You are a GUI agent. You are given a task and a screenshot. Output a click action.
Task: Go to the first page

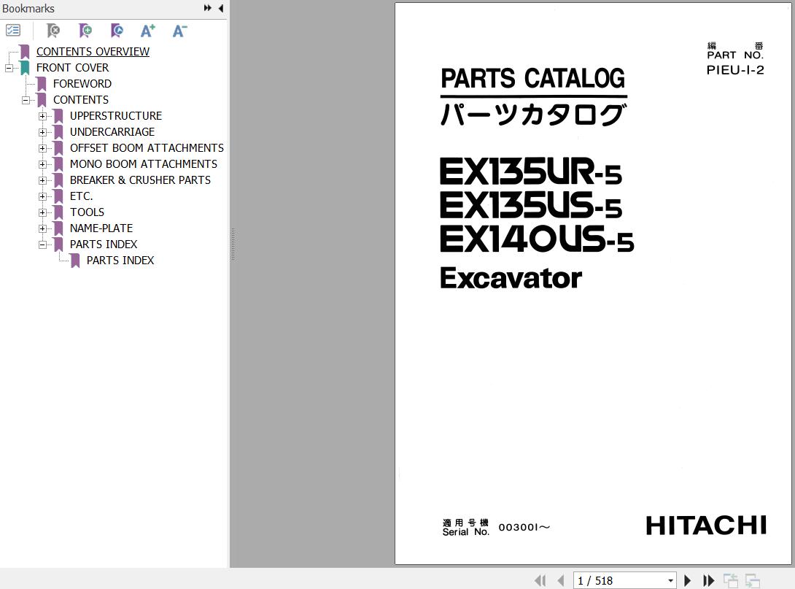pos(540,580)
